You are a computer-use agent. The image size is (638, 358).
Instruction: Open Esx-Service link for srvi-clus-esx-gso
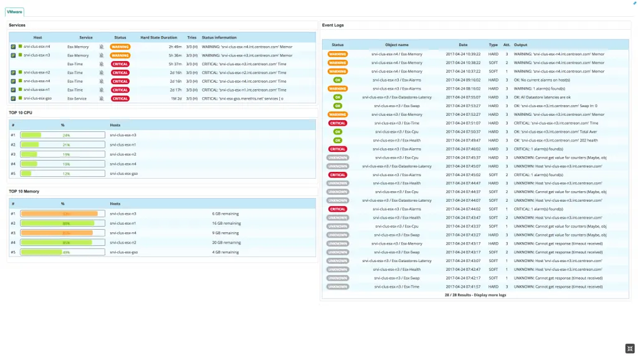click(77, 98)
